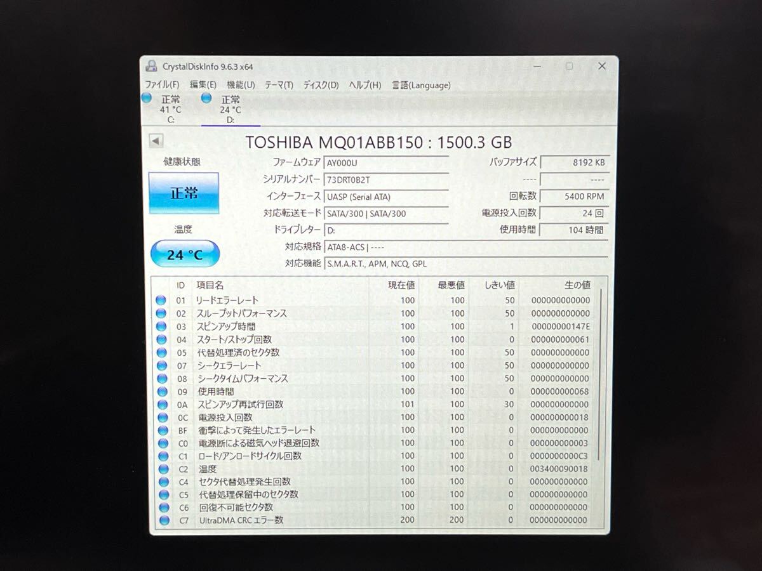Screen dimensions: 762x571
Task: Select the ロード/アンロードサイクル回数 attribute name
Action: point(250,456)
